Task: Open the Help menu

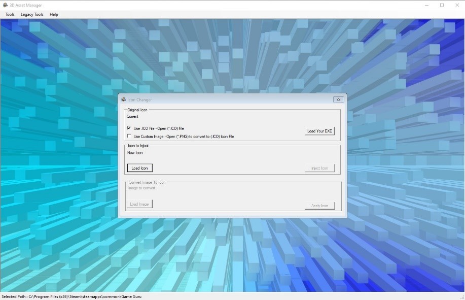Action: pyautogui.click(x=54, y=15)
